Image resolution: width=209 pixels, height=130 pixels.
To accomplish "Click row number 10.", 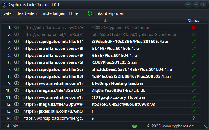I will (8, 90).
